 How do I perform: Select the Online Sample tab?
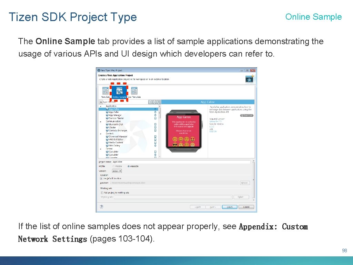coord(119,92)
